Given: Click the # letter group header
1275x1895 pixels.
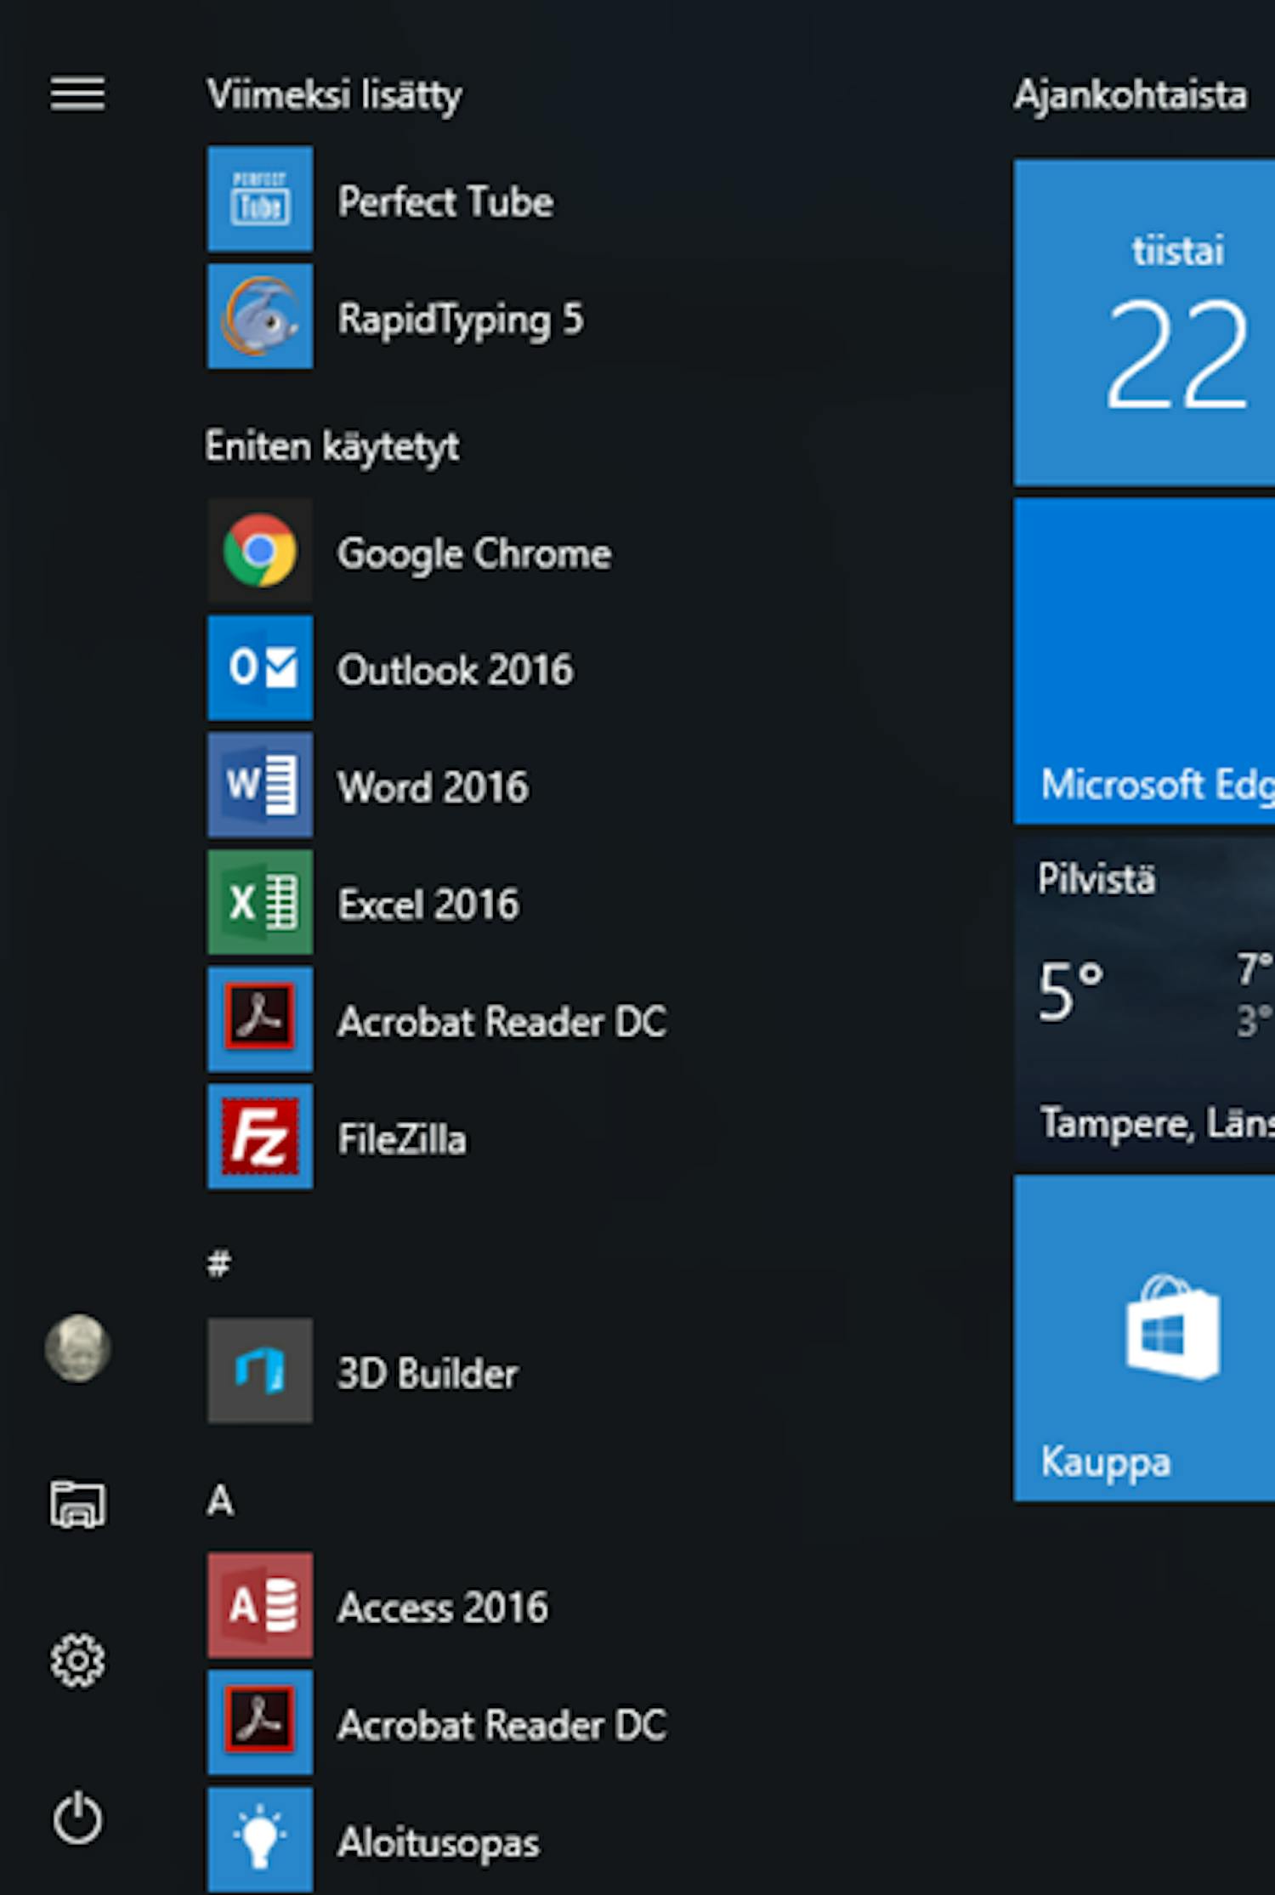Looking at the screenshot, I should [x=218, y=1263].
